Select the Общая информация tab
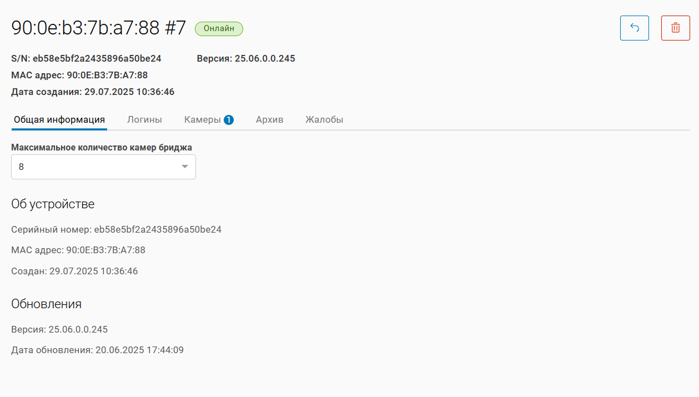This screenshot has width=699, height=397. 59,120
